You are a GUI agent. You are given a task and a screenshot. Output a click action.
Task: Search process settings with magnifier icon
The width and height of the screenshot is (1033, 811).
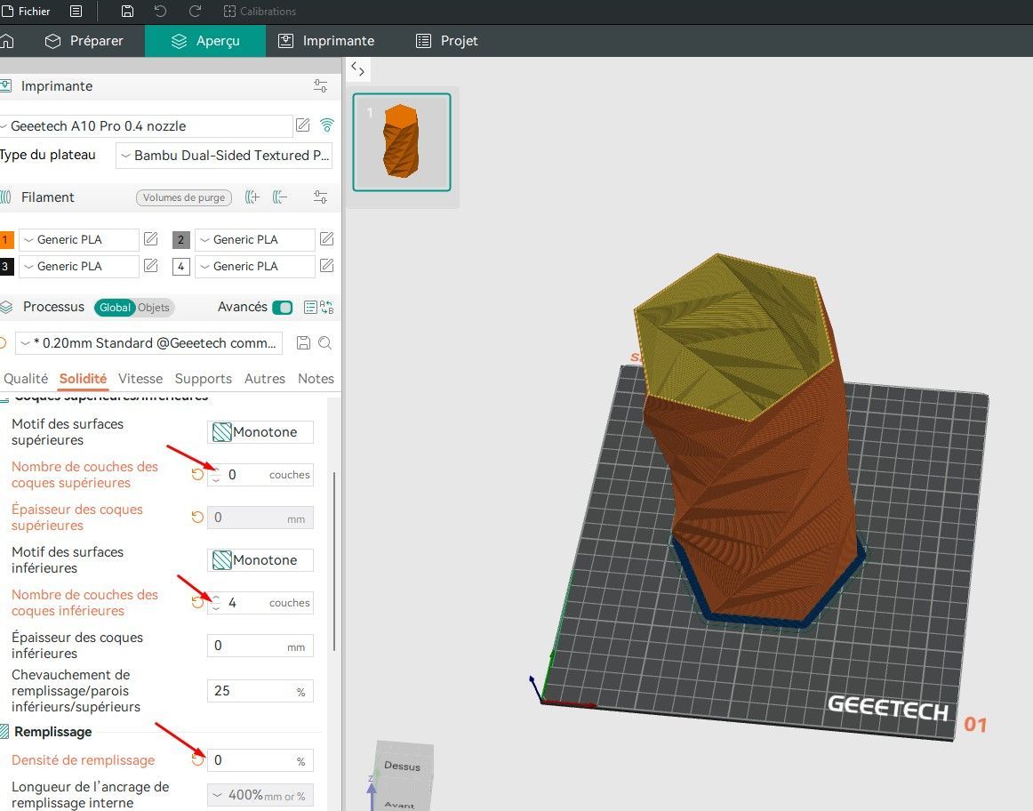pyautogui.click(x=324, y=342)
